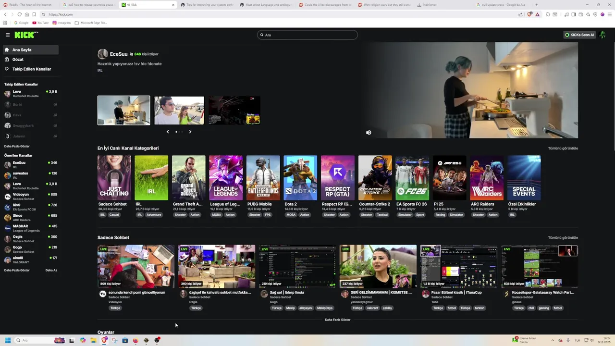View all categories Tümünü görüntüle

coord(563,148)
